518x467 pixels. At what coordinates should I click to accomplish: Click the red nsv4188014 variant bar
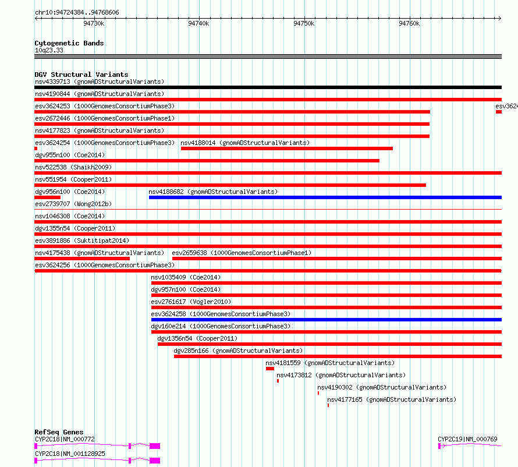tap(287, 148)
